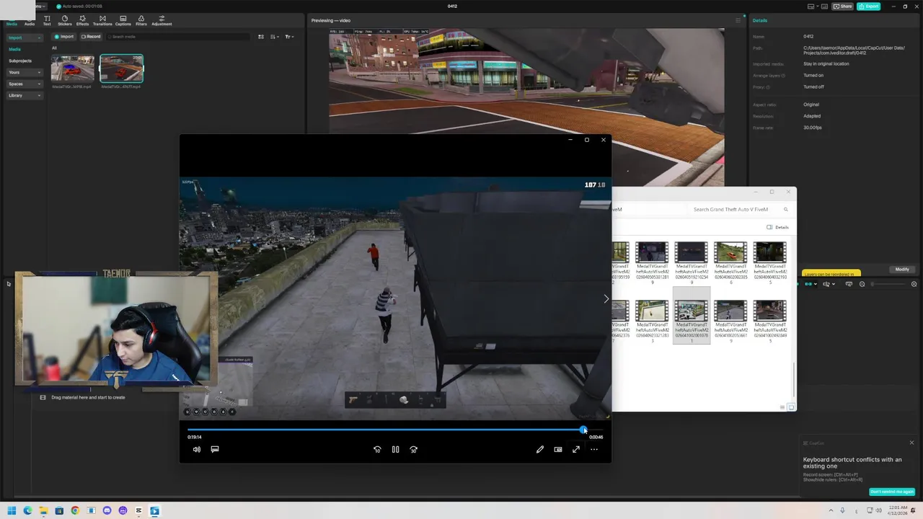Open the Filters tab in CapCut
Viewport: 923px width, 519px height.
tap(141, 21)
